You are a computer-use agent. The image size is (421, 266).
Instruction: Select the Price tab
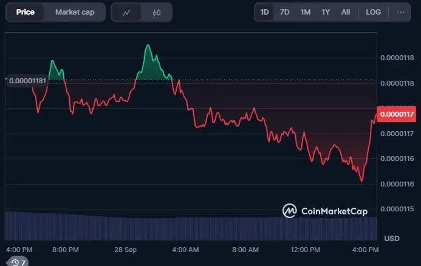coord(26,12)
